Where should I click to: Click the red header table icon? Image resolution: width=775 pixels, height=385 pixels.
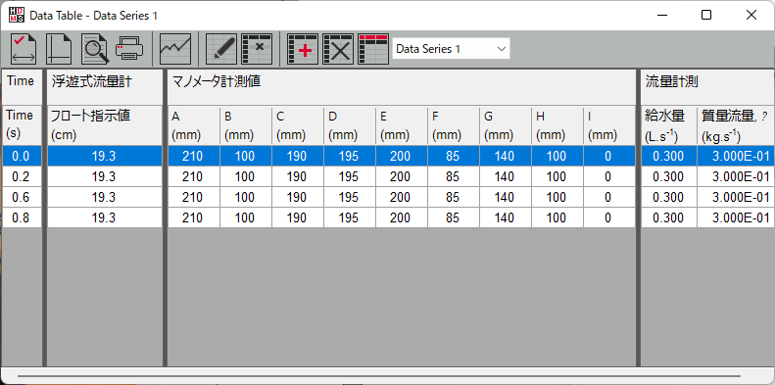[x=373, y=49]
